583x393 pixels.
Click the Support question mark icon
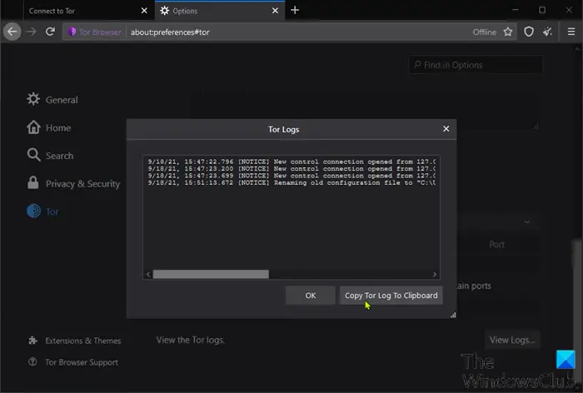coord(32,361)
